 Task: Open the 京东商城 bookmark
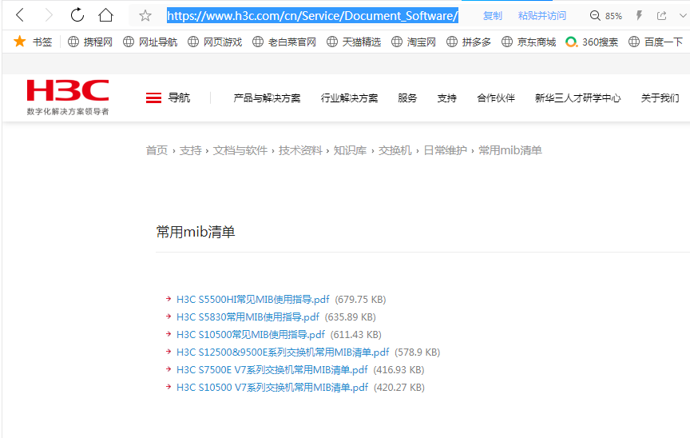pos(529,42)
